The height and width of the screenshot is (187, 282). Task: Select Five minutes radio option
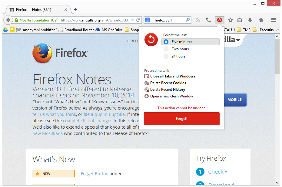(191, 42)
